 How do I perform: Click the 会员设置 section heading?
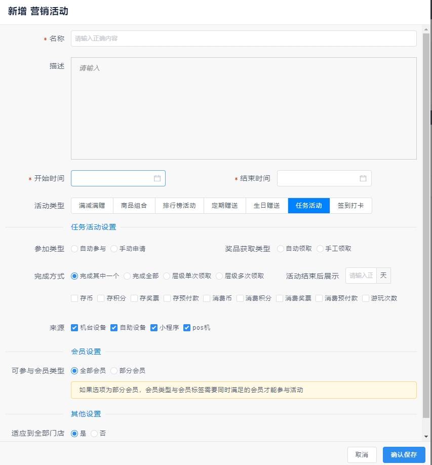(x=86, y=352)
